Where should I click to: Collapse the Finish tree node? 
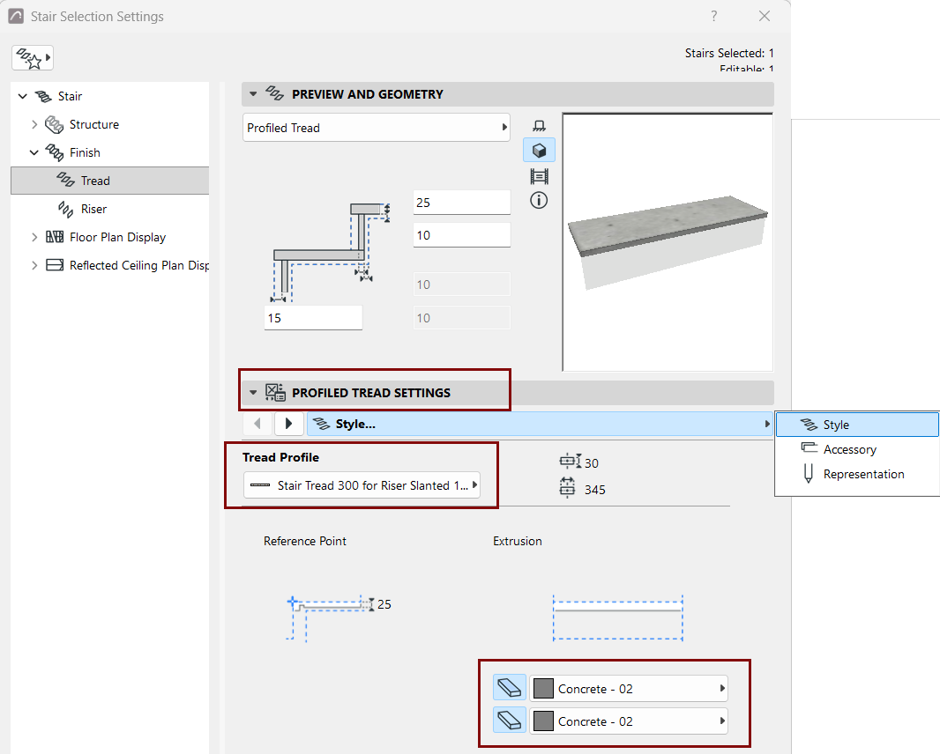pos(34,152)
